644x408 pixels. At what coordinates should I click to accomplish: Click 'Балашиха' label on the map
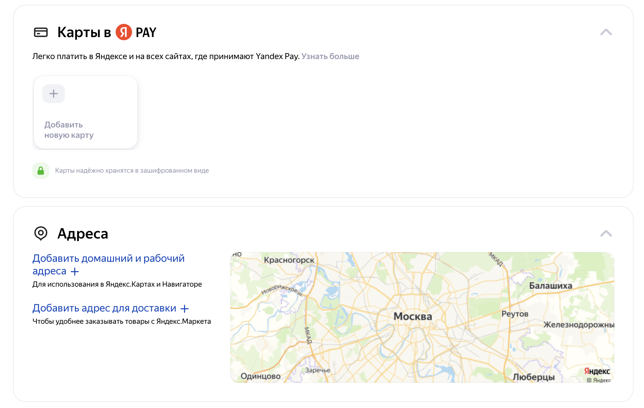[x=550, y=286]
